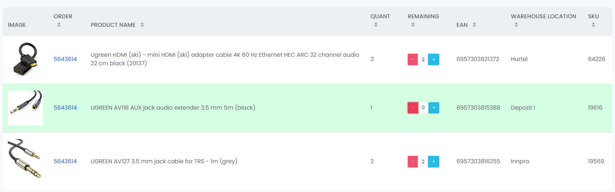The image size is (615, 192).
Task: Sort by SKU column arrows
Action: (x=593, y=25)
